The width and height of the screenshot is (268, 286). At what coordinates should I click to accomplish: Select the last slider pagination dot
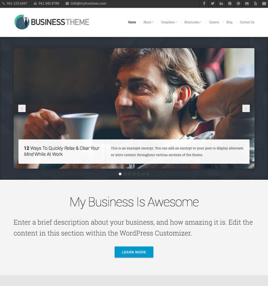(x=148, y=174)
